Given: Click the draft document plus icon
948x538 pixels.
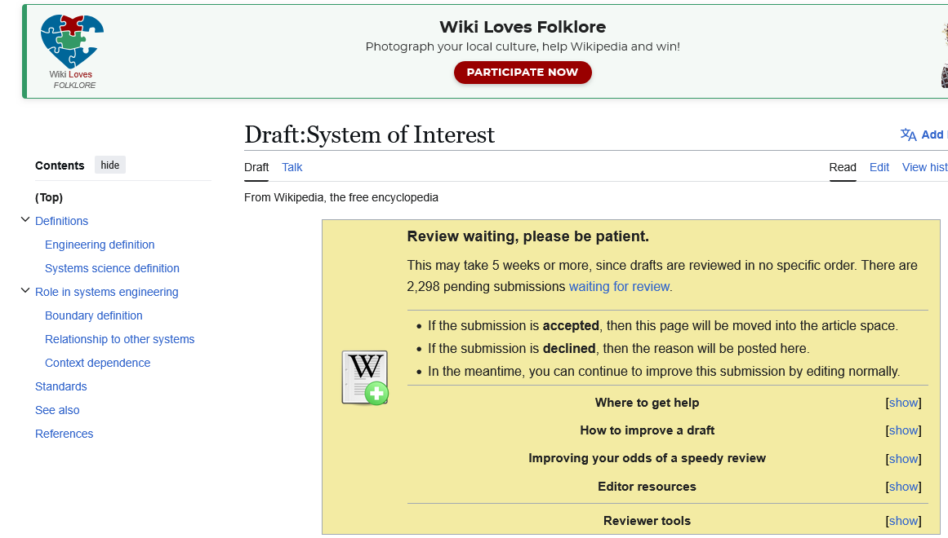Looking at the screenshot, I should 364,377.
